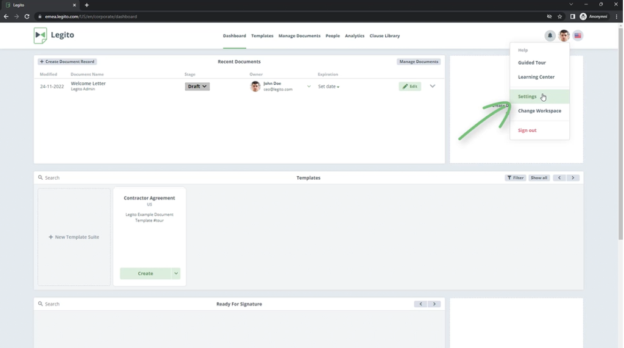Go to previous Ready For Signature page

coord(420,304)
